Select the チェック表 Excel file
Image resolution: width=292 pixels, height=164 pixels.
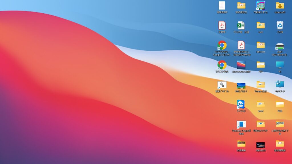point(241,25)
